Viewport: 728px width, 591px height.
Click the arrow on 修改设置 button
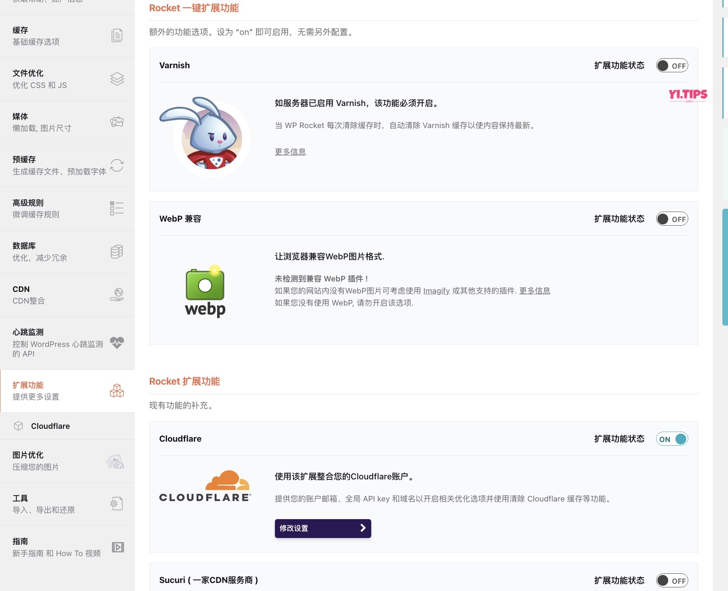363,528
